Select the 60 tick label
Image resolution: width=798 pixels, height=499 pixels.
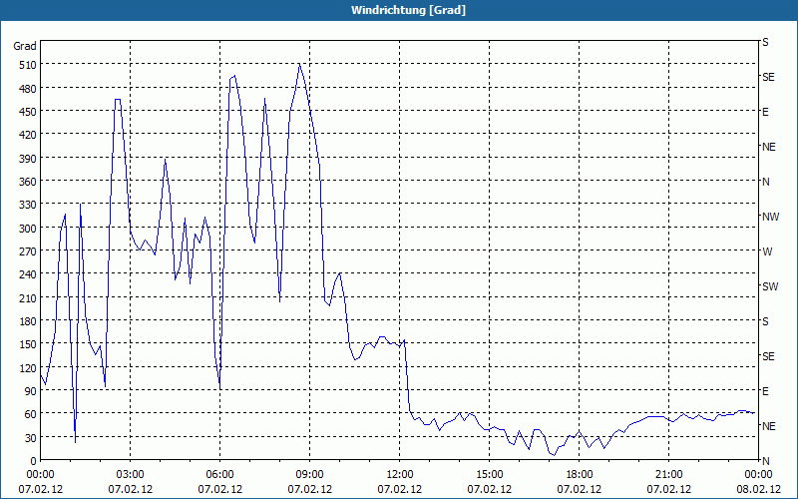[31, 414]
